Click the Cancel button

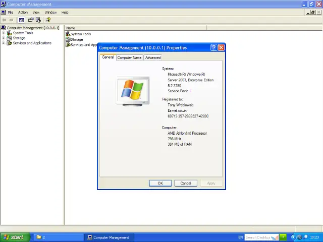[186, 183]
